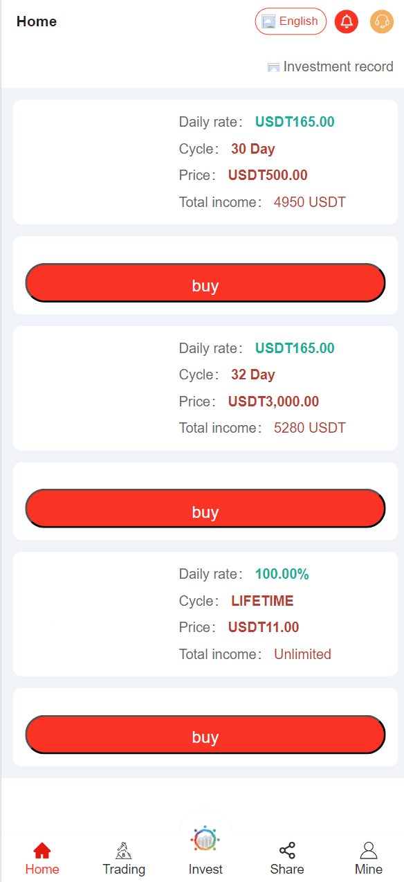Tap the Home house icon

pyautogui.click(x=42, y=851)
